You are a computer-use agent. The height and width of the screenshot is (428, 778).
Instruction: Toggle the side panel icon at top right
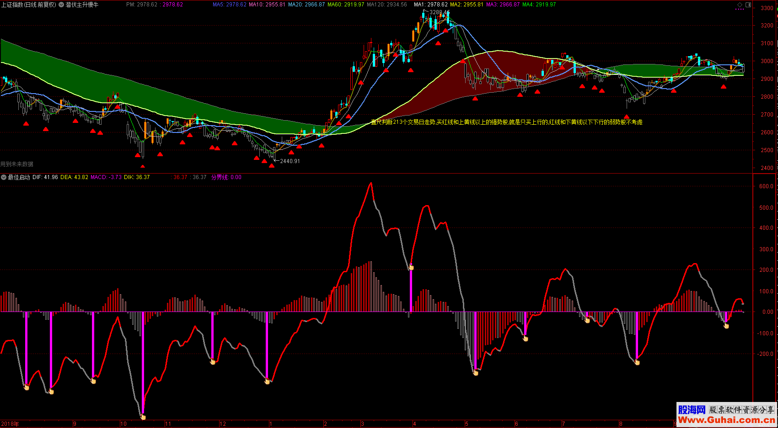coord(748,5)
